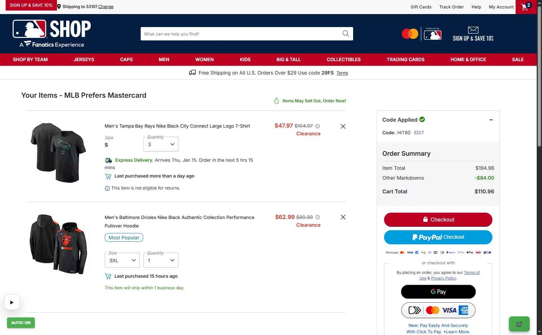This screenshot has height=335, width=542.
Task: Open Gift Cards link
Action: pos(421,7)
